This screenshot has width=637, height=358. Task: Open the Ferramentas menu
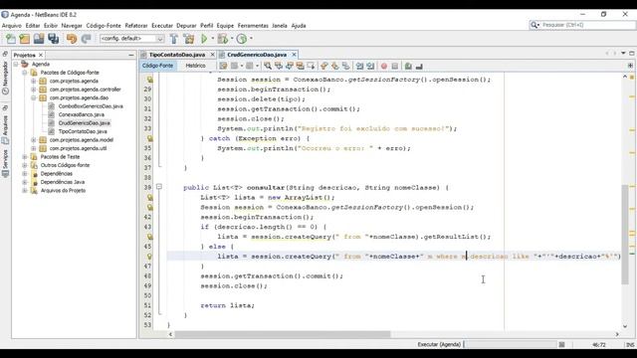(x=253, y=26)
